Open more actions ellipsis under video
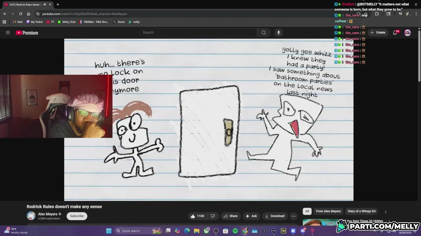The image size is (421, 236). (x=293, y=216)
